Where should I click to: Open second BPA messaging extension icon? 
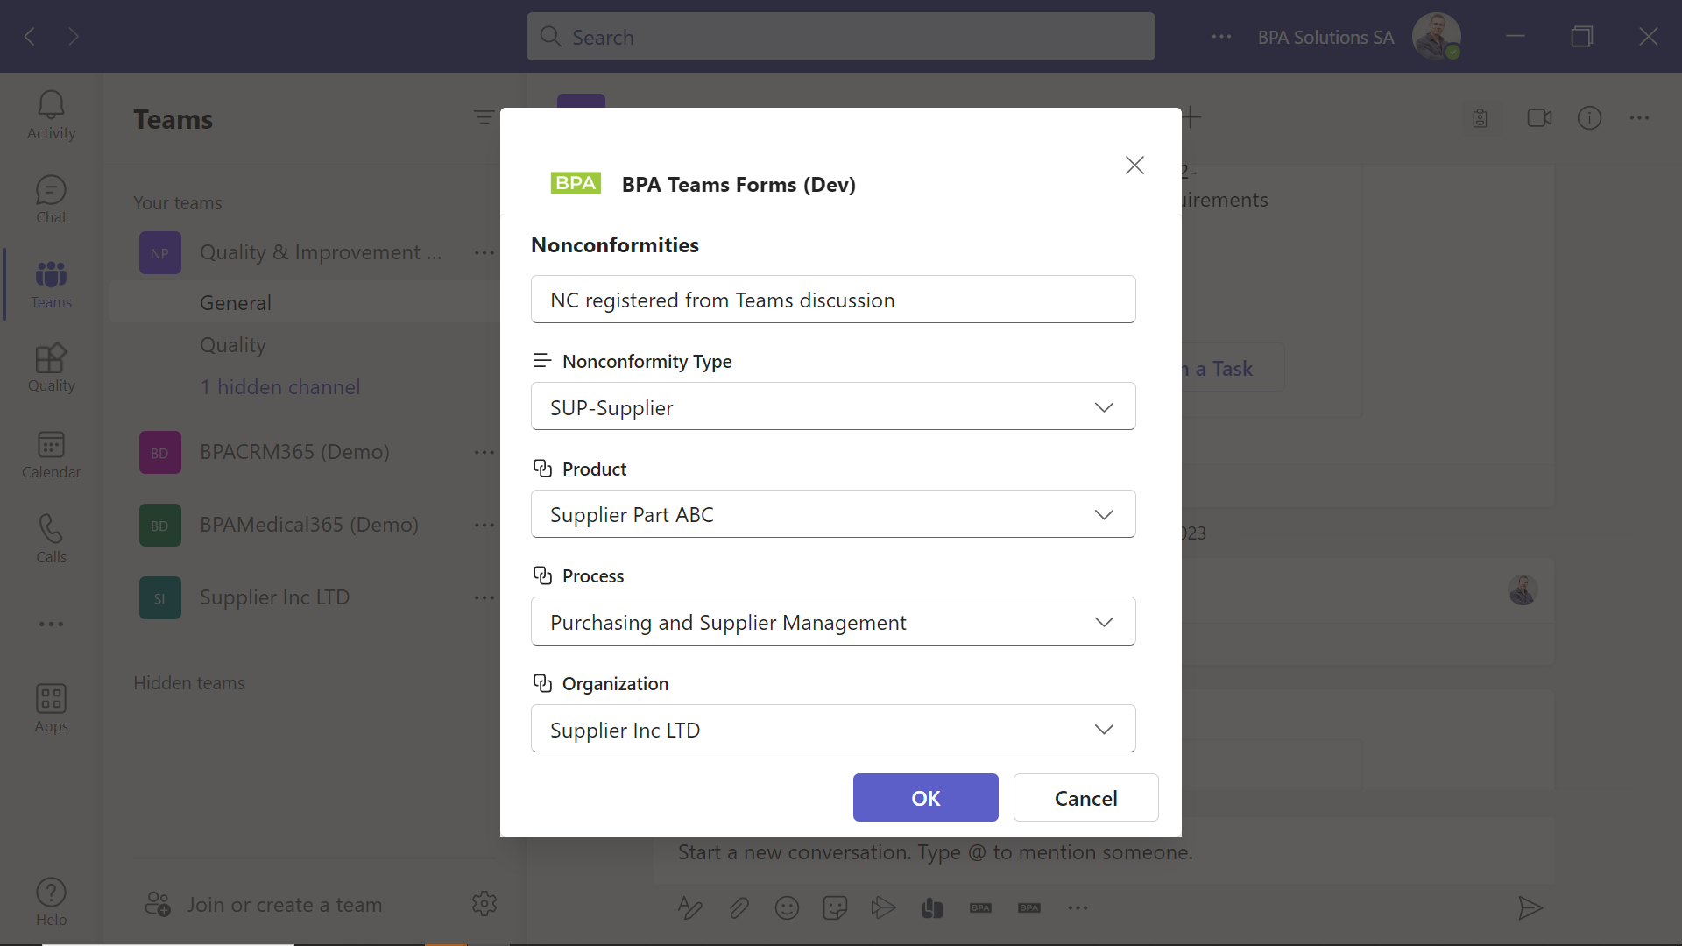[x=1028, y=908]
